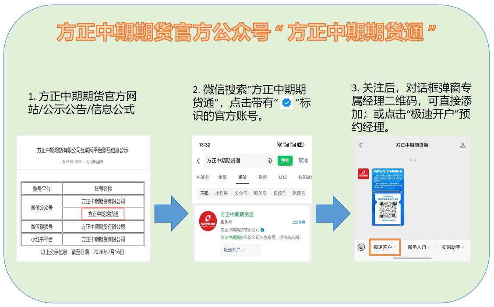Tap the microphone icon in the search field
This screenshot has width=494, height=307.
pos(270,161)
